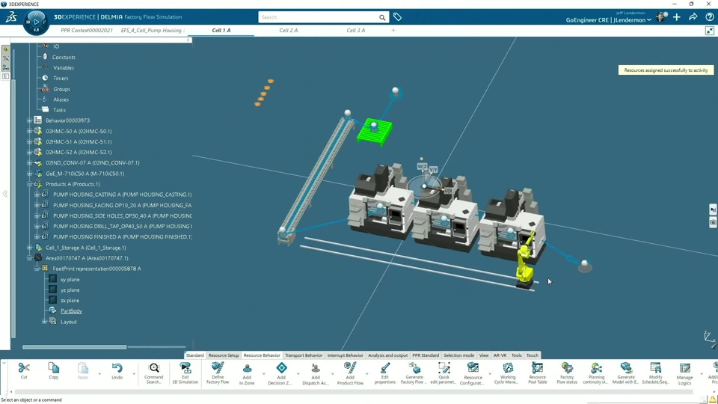
Task: Click Add Decision Zone tool
Action: pos(280,373)
